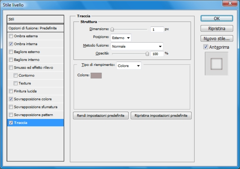Select the Ombra interna style label
Image resolution: width=240 pixels, height=169 pixels.
tap(26, 44)
